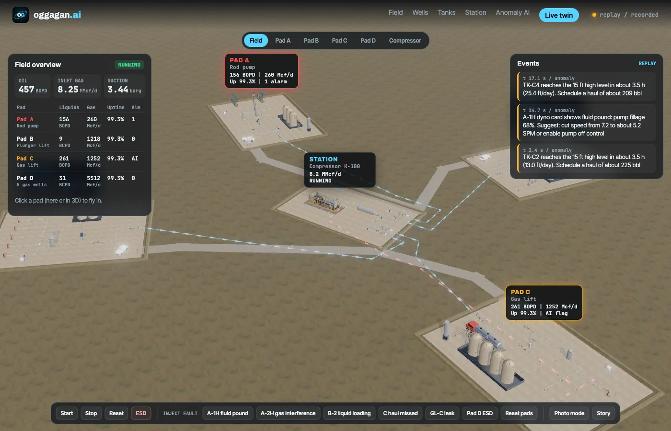Viewport: 671px width, 431px height.
Task: Inject the C haul missed fault
Action: [x=400, y=413]
